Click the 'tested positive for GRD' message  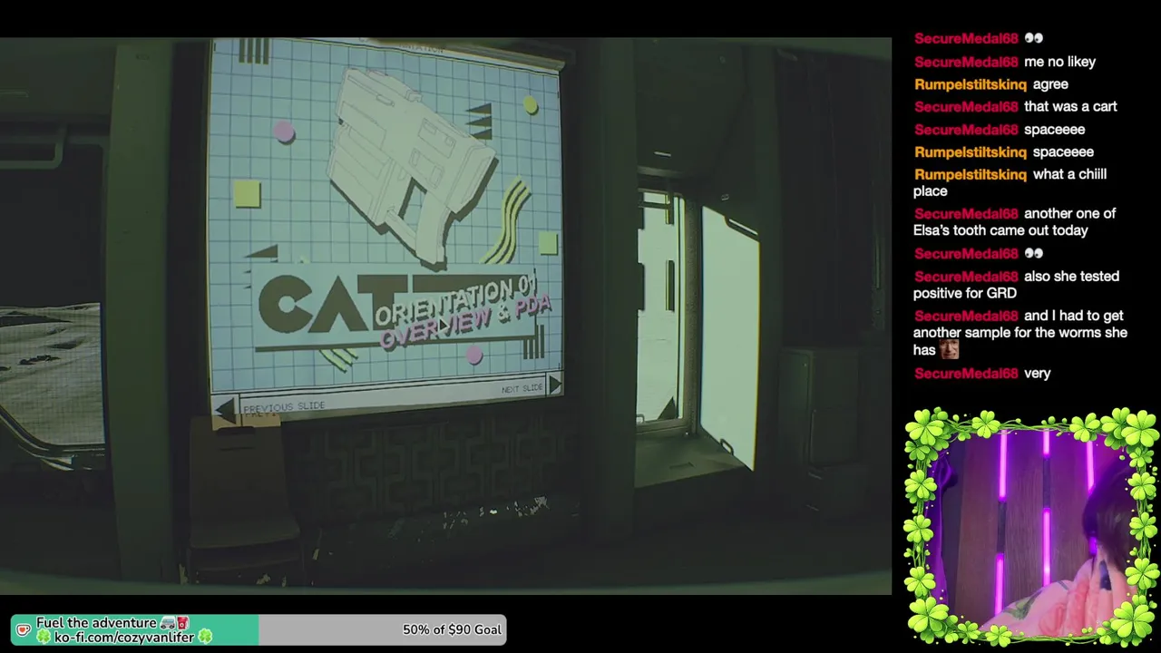(x=1017, y=284)
